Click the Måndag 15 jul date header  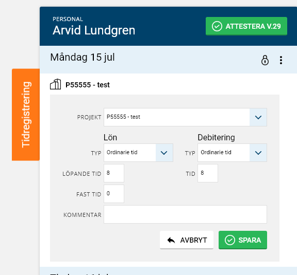(x=82, y=57)
